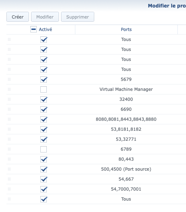Click drag handle of 54,7000,7001 row
This screenshot has width=186, height=212.
9,189
